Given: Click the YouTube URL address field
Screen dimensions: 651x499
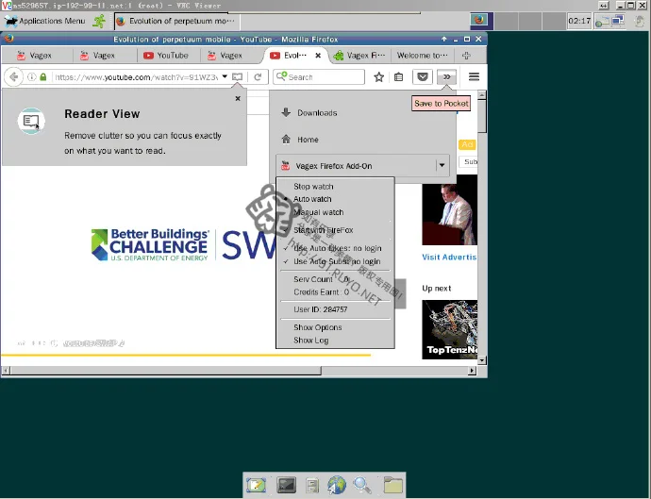Looking at the screenshot, I should coord(136,77).
